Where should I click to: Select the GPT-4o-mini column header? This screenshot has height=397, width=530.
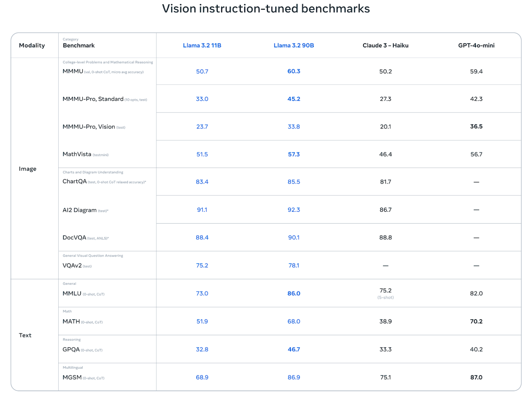[x=476, y=45]
